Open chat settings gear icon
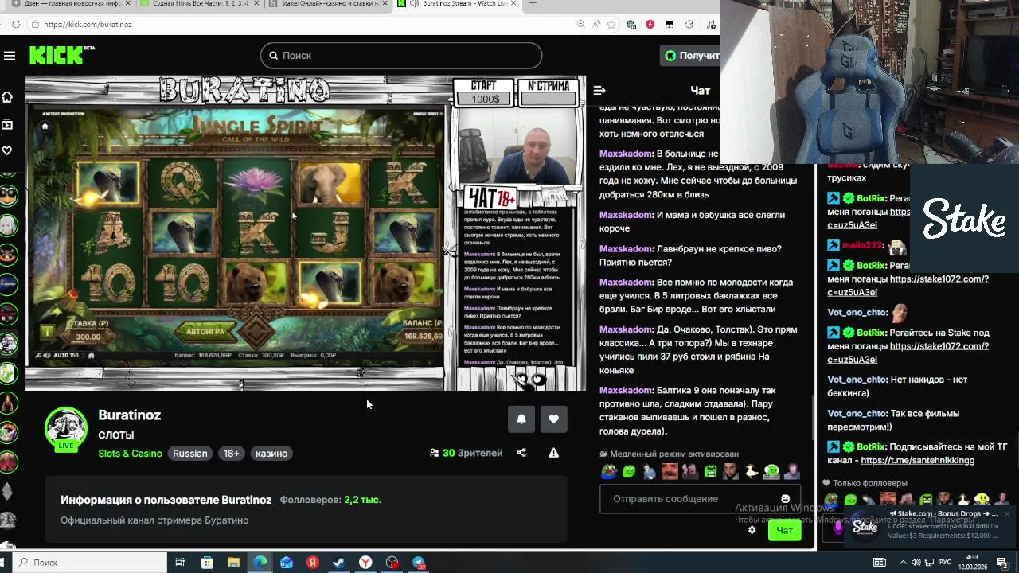Viewport: 1019px width, 573px height. click(x=752, y=530)
